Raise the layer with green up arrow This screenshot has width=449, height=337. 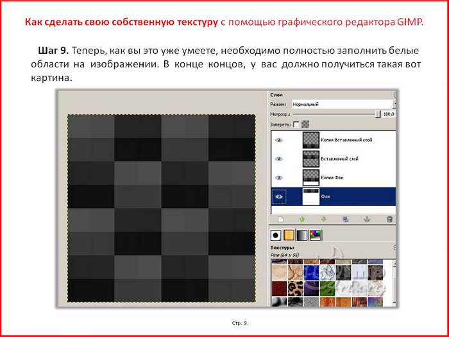tap(302, 220)
